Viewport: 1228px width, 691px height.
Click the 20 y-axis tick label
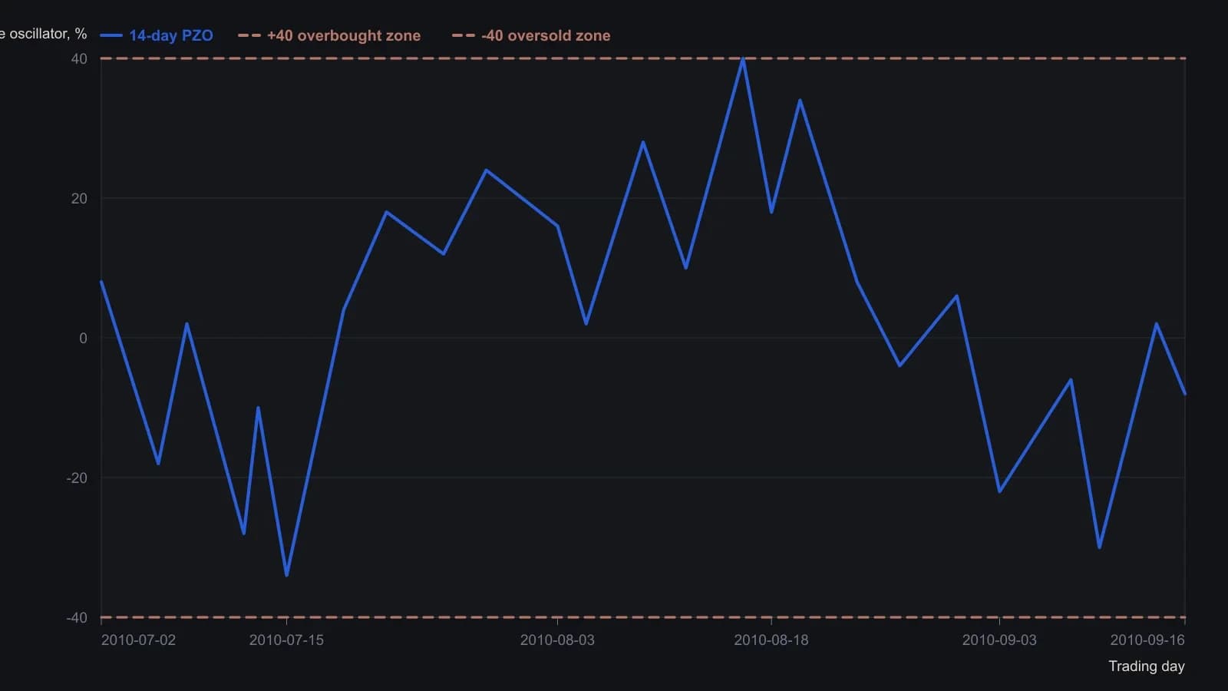[79, 198]
